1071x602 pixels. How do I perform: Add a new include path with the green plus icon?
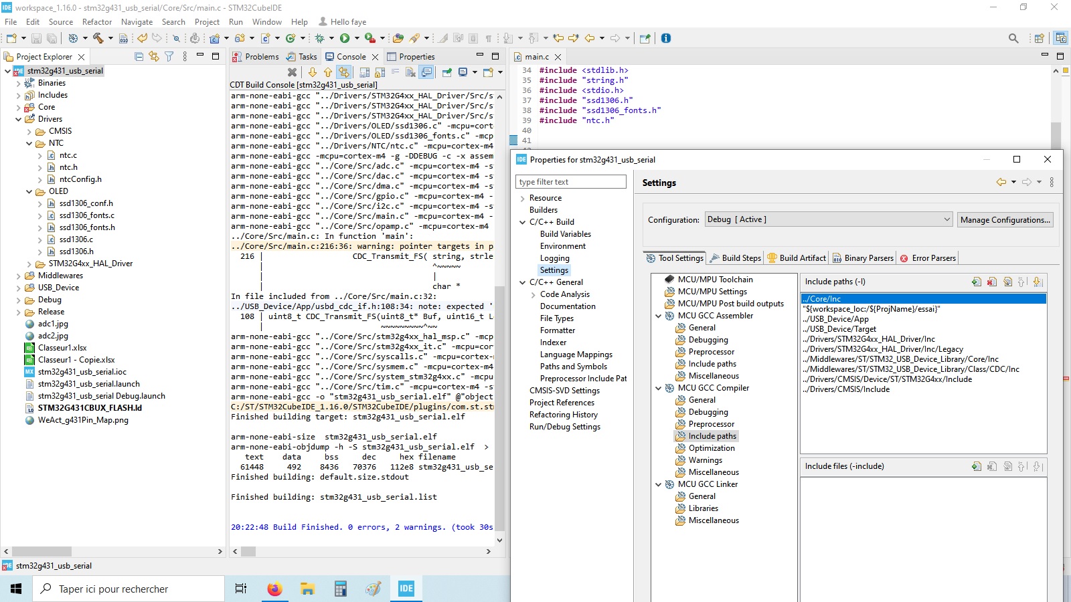[976, 282]
